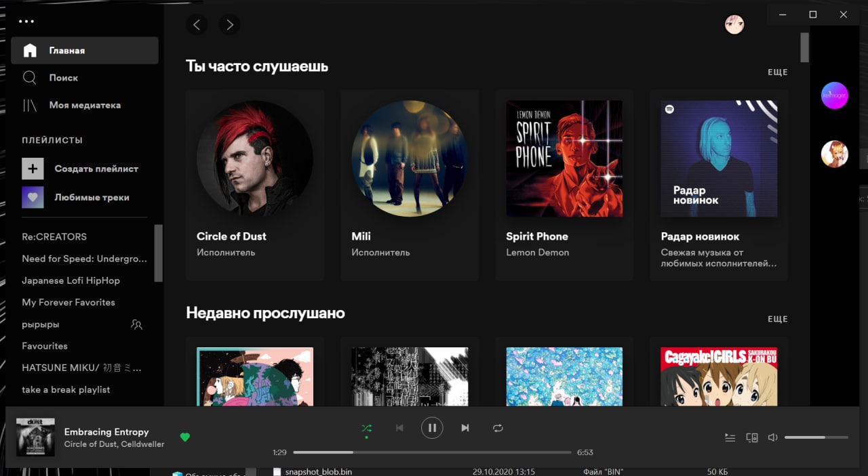Open connect to a device menu

751,437
